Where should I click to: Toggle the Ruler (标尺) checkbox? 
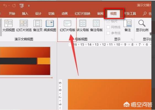coord(108,21)
